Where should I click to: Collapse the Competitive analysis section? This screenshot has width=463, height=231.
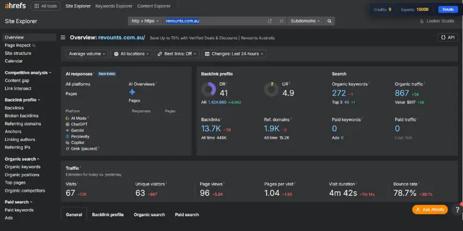coord(28,73)
